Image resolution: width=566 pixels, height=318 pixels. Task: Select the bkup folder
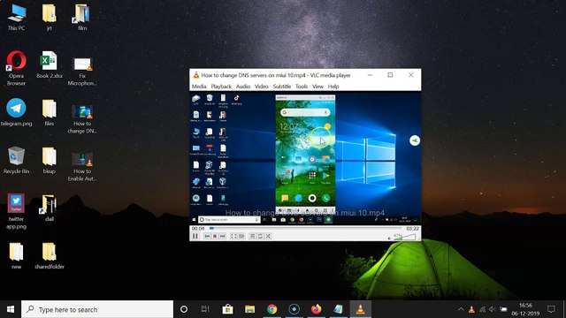pos(50,161)
